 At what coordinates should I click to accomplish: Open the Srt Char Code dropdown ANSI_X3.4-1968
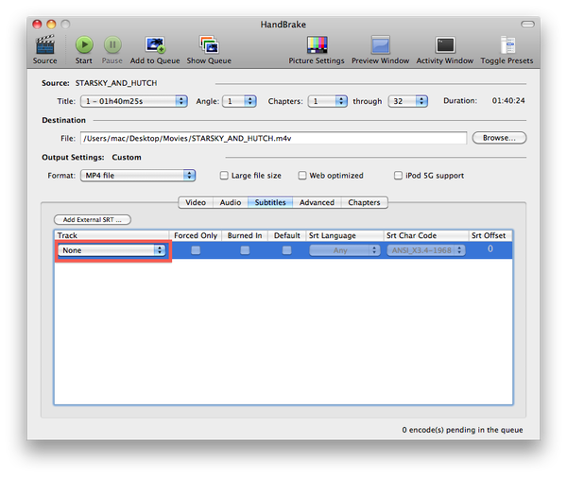coord(426,250)
